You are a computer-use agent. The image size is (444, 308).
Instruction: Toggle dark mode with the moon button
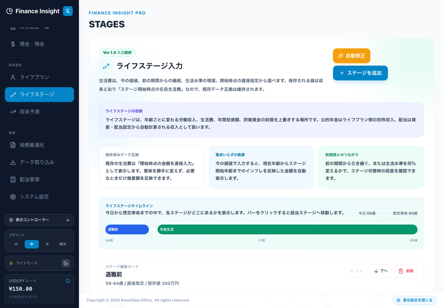(66, 263)
